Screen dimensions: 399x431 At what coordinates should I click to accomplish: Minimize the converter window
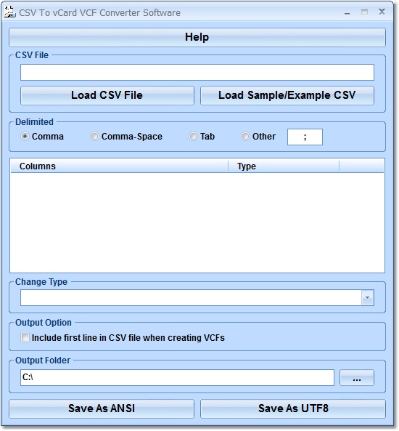tap(347, 12)
